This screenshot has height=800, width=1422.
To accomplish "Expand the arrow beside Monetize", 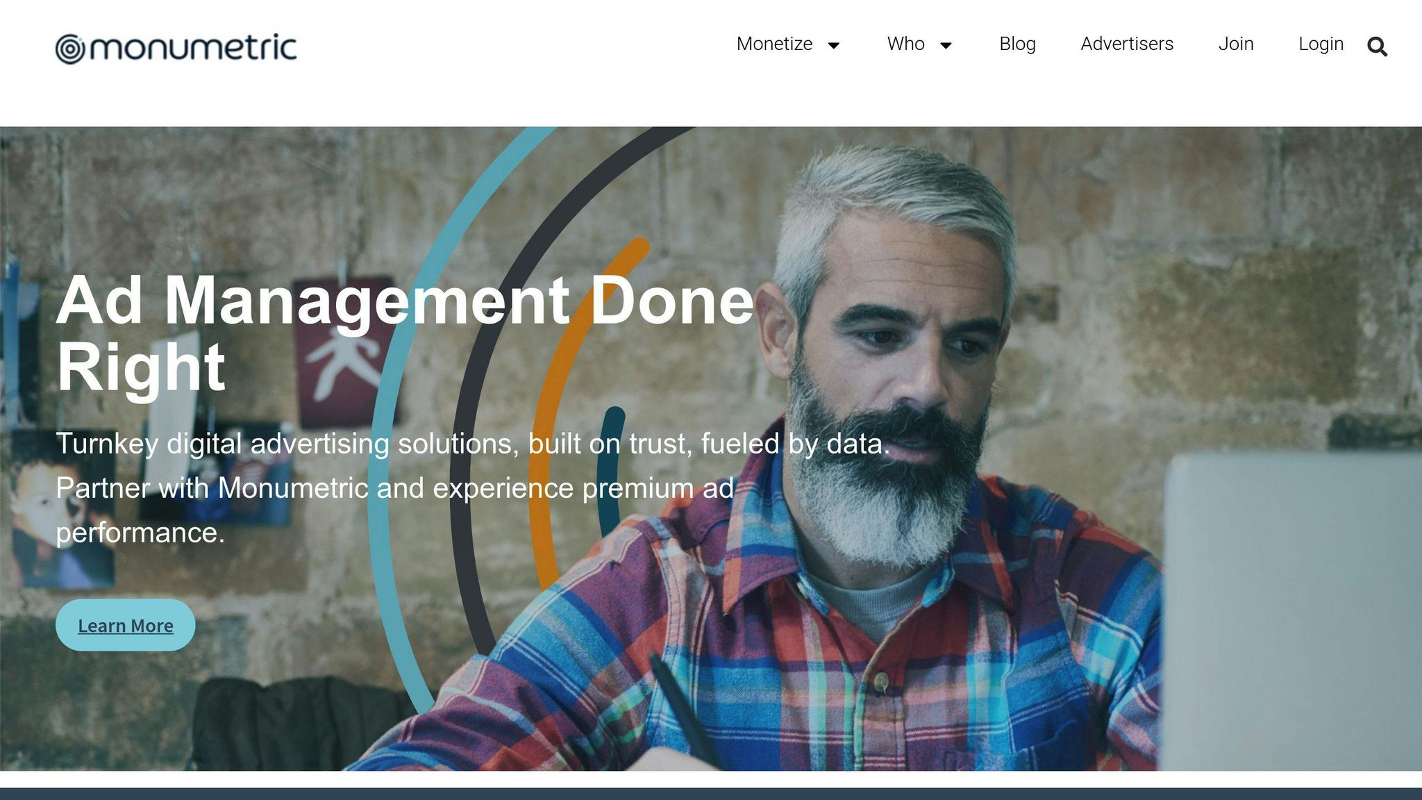I will (x=834, y=46).
